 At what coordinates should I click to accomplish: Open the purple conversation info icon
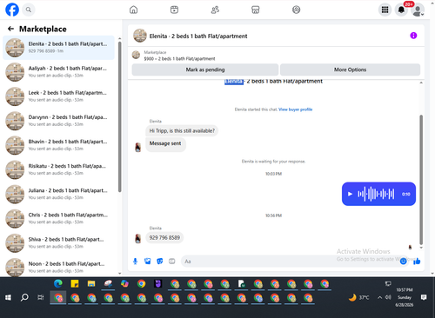413,36
